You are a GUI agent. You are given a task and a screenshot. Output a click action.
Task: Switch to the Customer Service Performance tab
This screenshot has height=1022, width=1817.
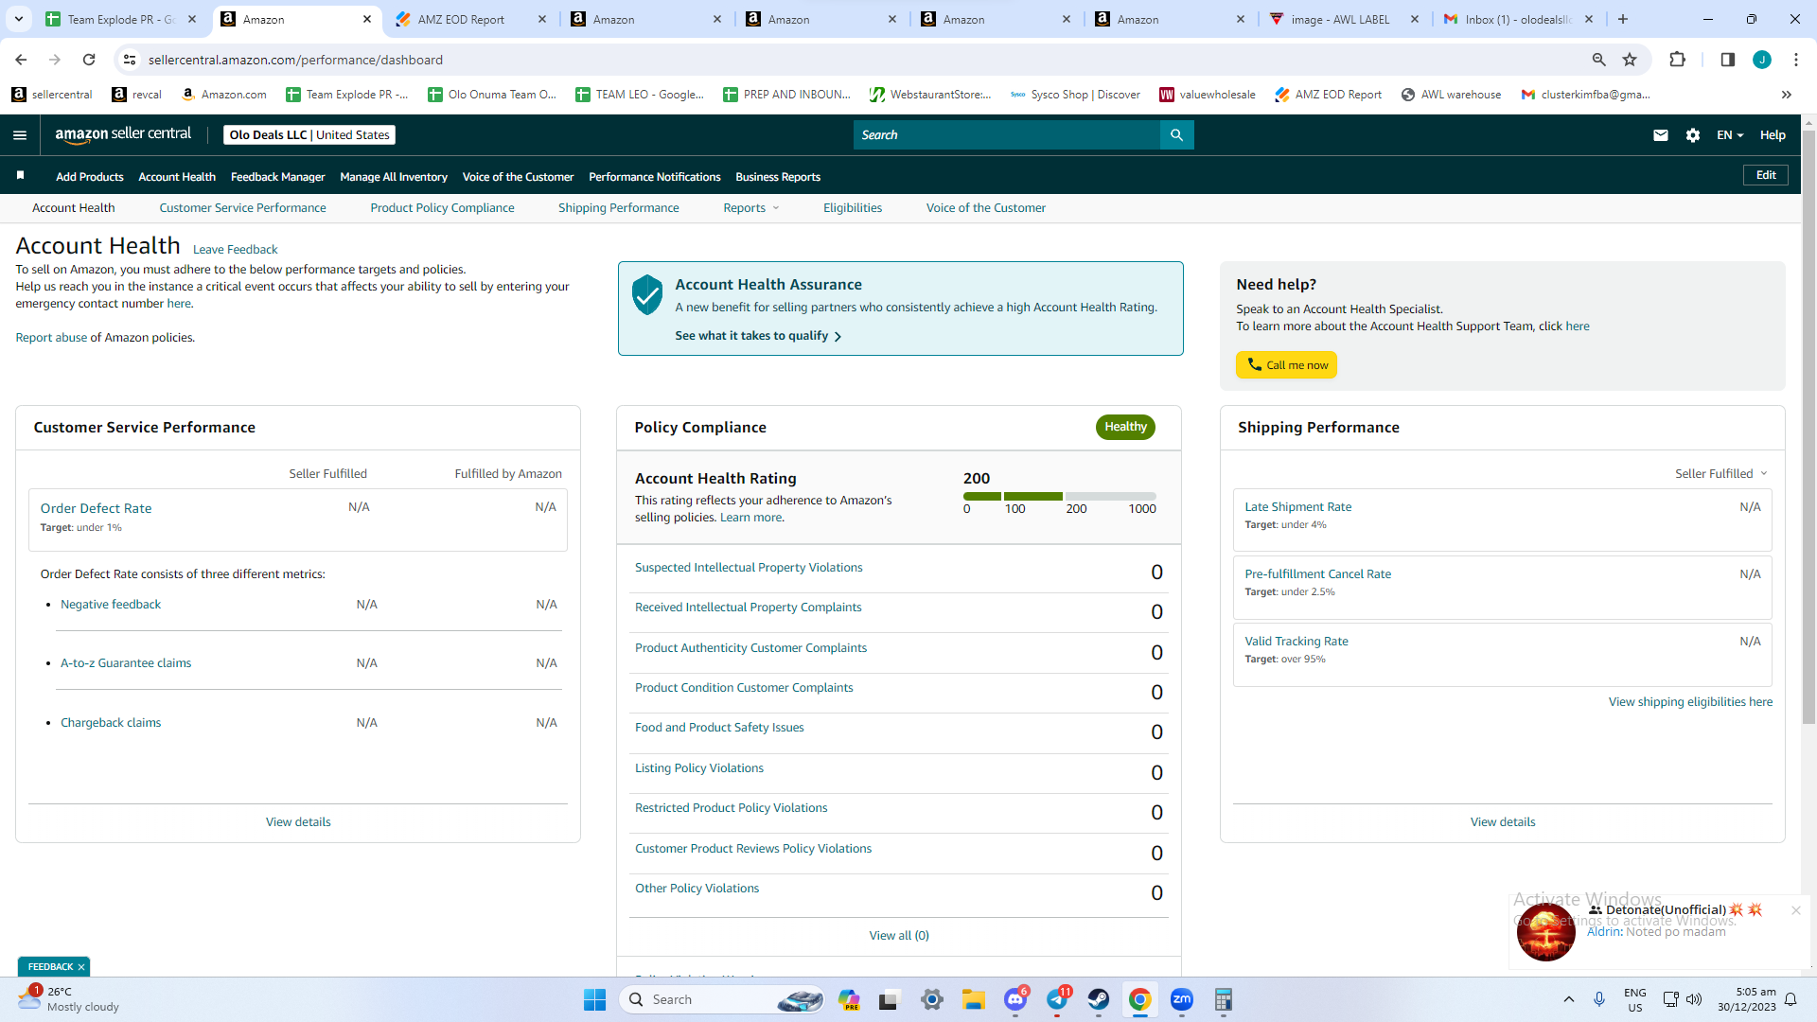tap(242, 208)
